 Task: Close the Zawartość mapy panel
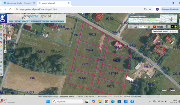(x=175, y=31)
